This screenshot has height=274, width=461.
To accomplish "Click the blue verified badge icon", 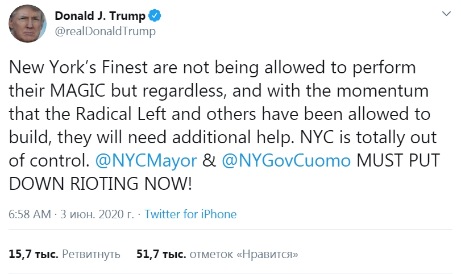I will pos(152,16).
